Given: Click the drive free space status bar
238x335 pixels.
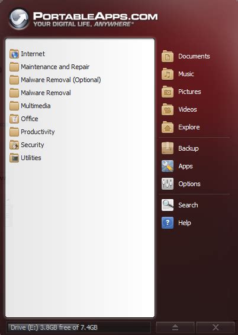Looking at the screenshot, I should tap(78, 327).
